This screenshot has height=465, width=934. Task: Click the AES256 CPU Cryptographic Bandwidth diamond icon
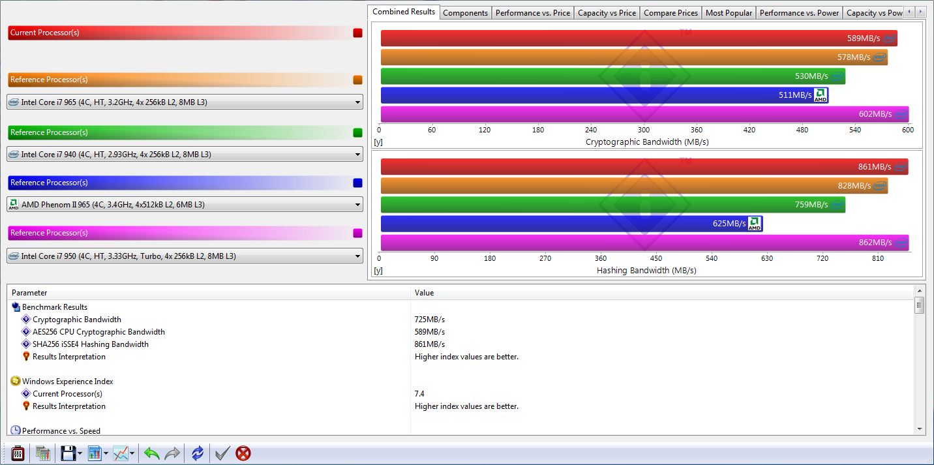26,332
